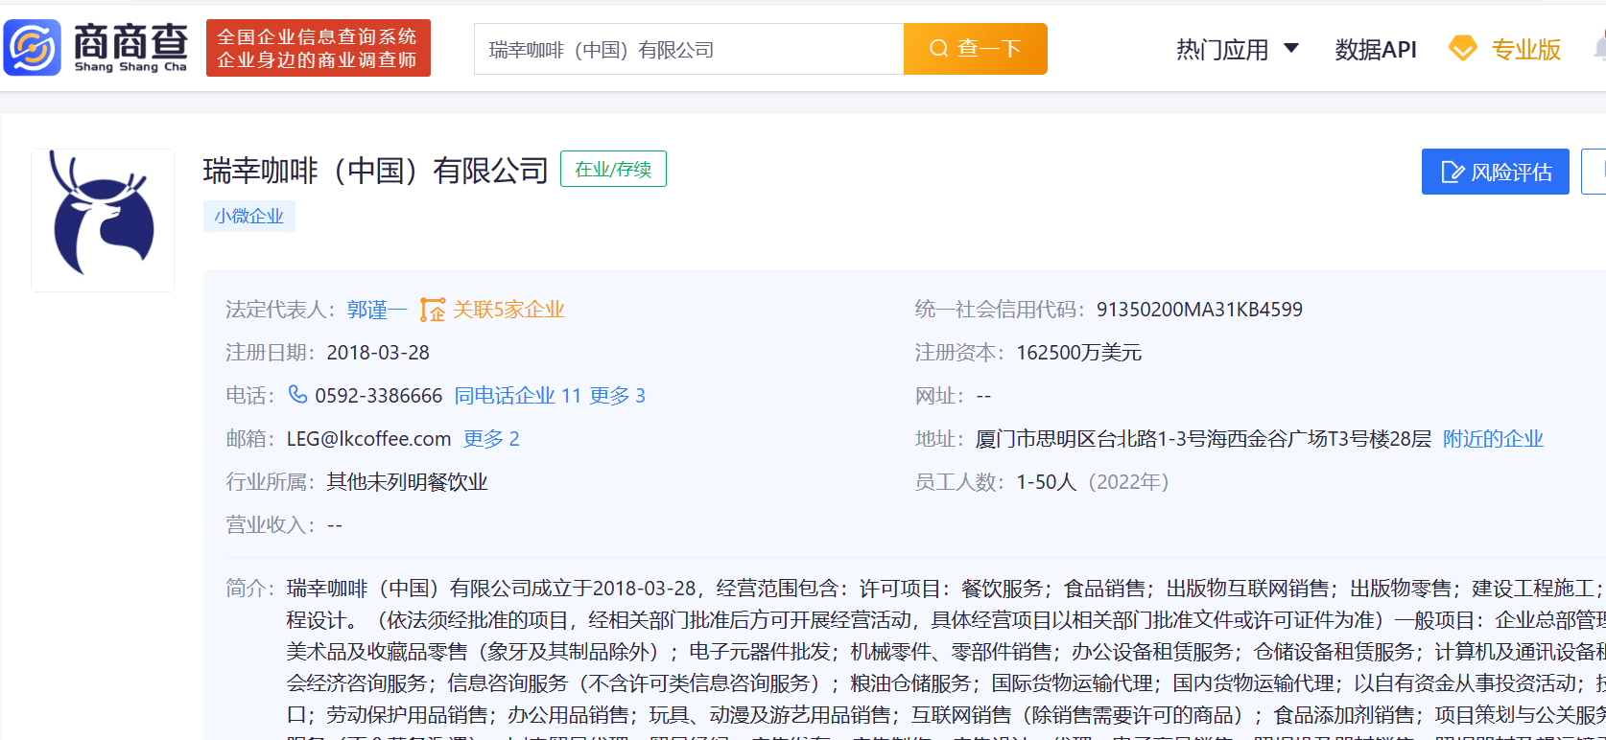
Task: Open the 风险评估 risk assessment button
Action: (x=1495, y=173)
